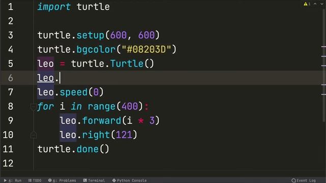This screenshot has height=183, width=326.
Task: Click the TODO list icon
Action: tap(30, 180)
